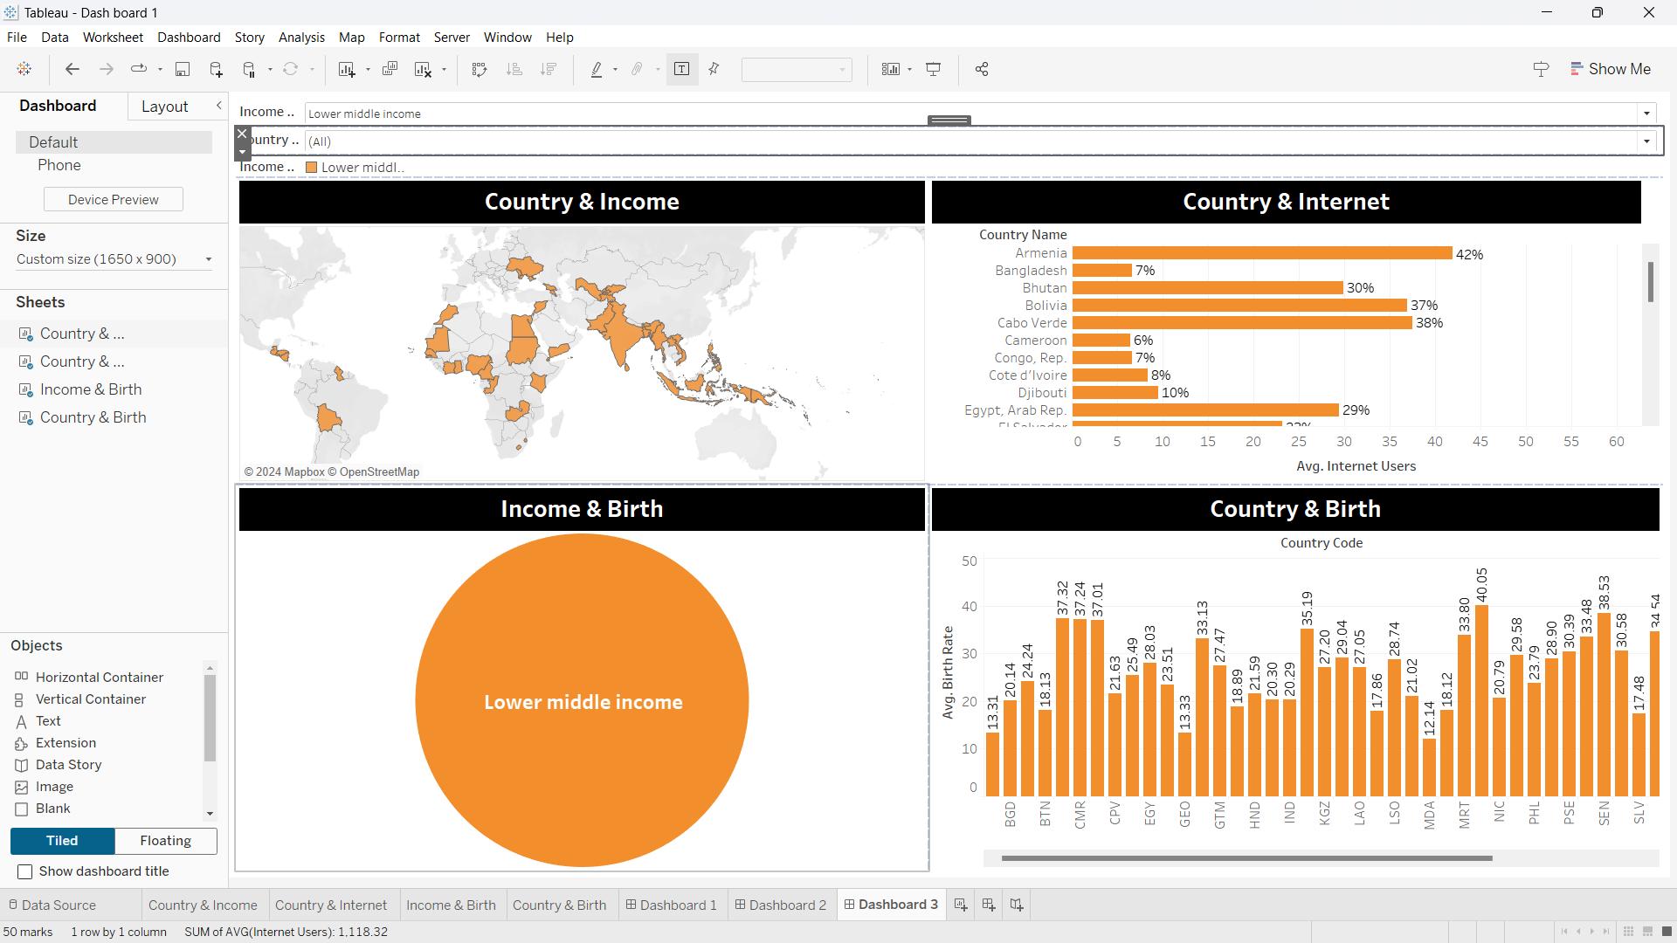Open the Country filter dropdown arrow
This screenshot has height=943, width=1677.
1647,141
